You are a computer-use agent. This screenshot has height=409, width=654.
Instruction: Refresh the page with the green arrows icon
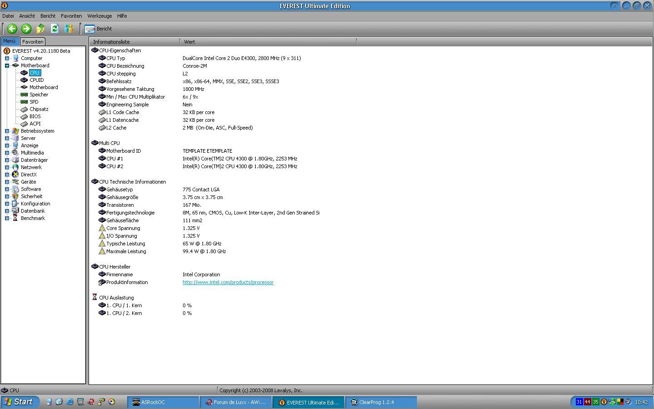[54, 29]
